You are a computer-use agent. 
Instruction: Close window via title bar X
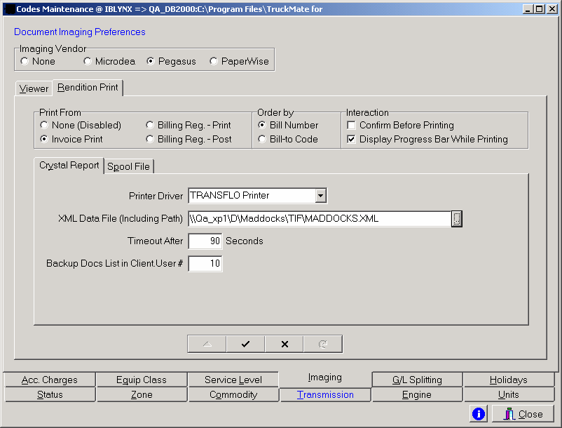coord(552,9)
